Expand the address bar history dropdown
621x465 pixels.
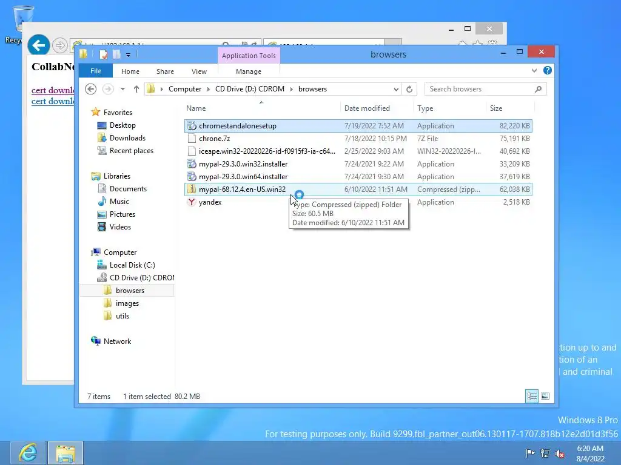396,89
